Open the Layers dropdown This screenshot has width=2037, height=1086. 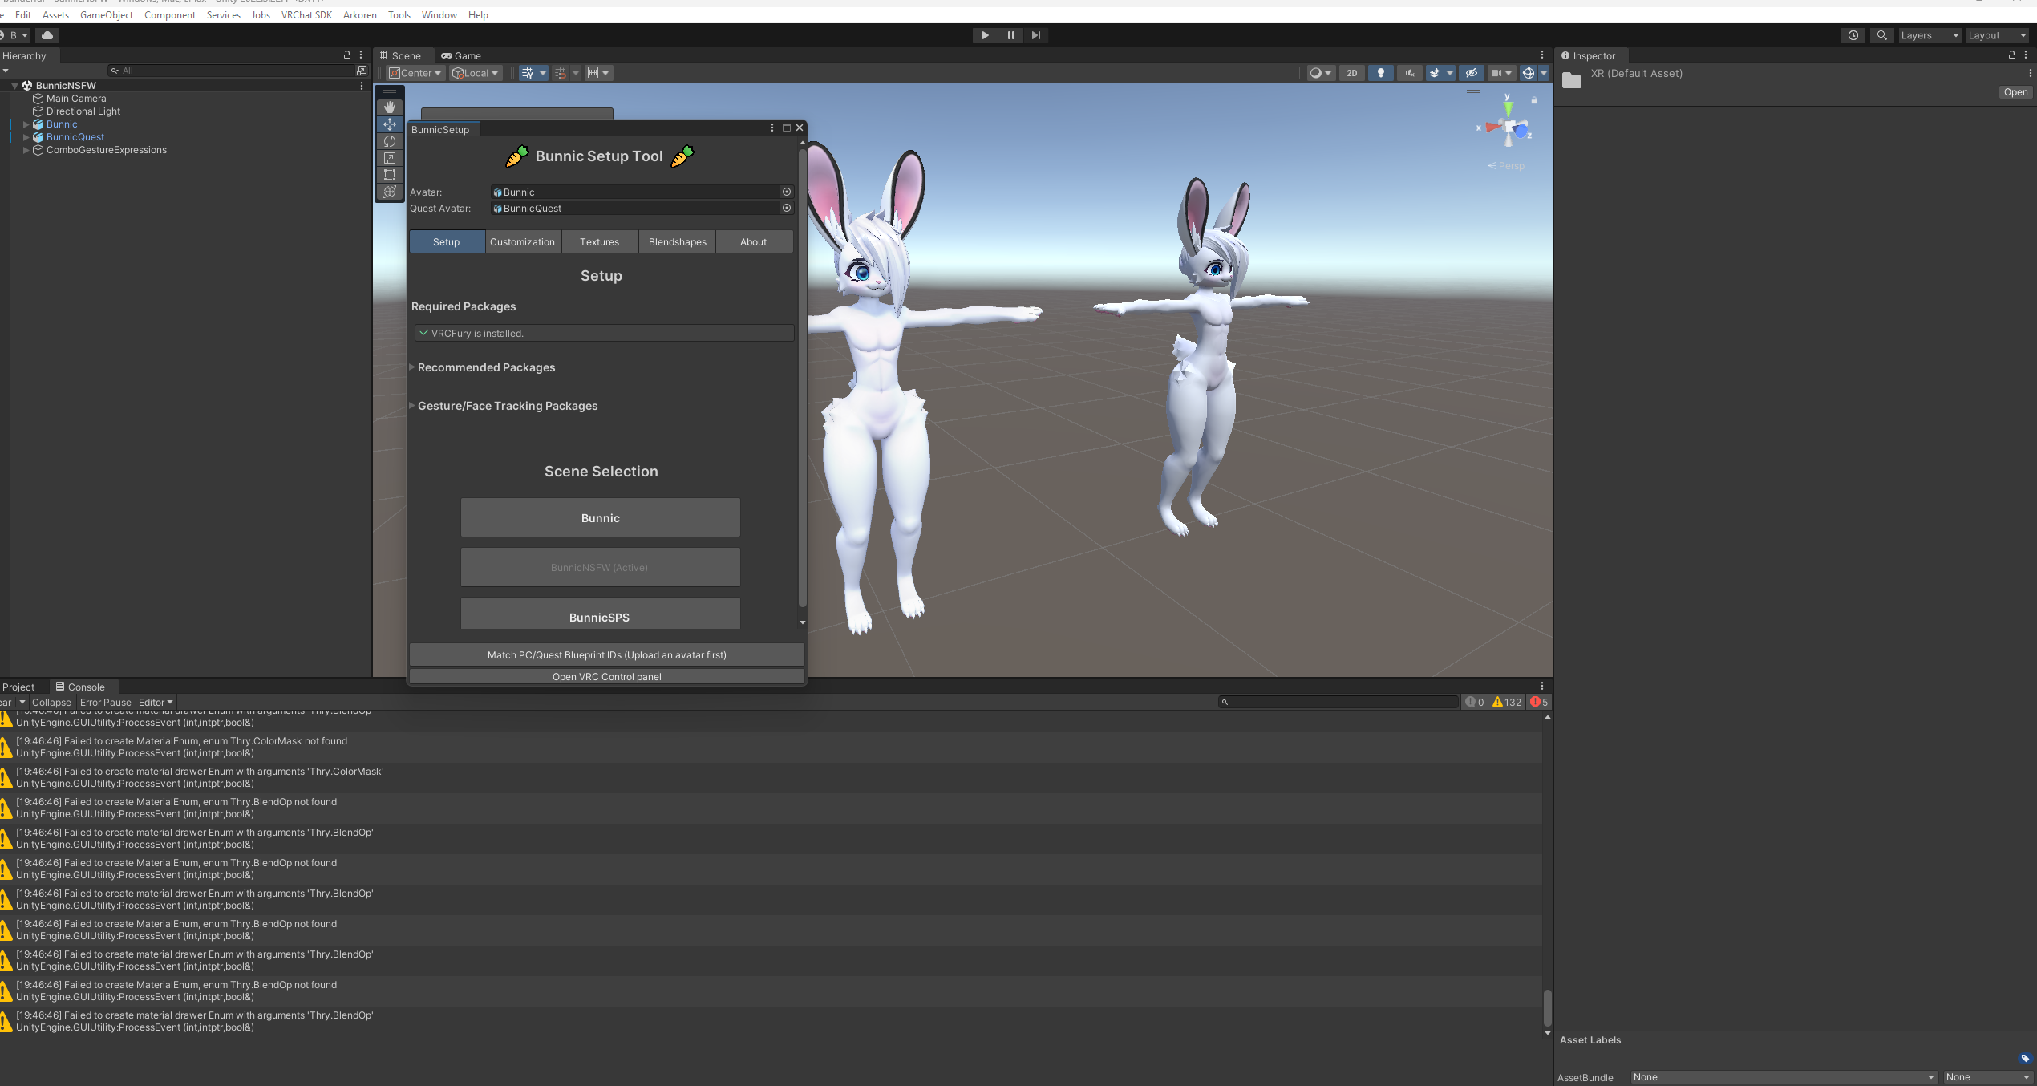tap(1929, 35)
